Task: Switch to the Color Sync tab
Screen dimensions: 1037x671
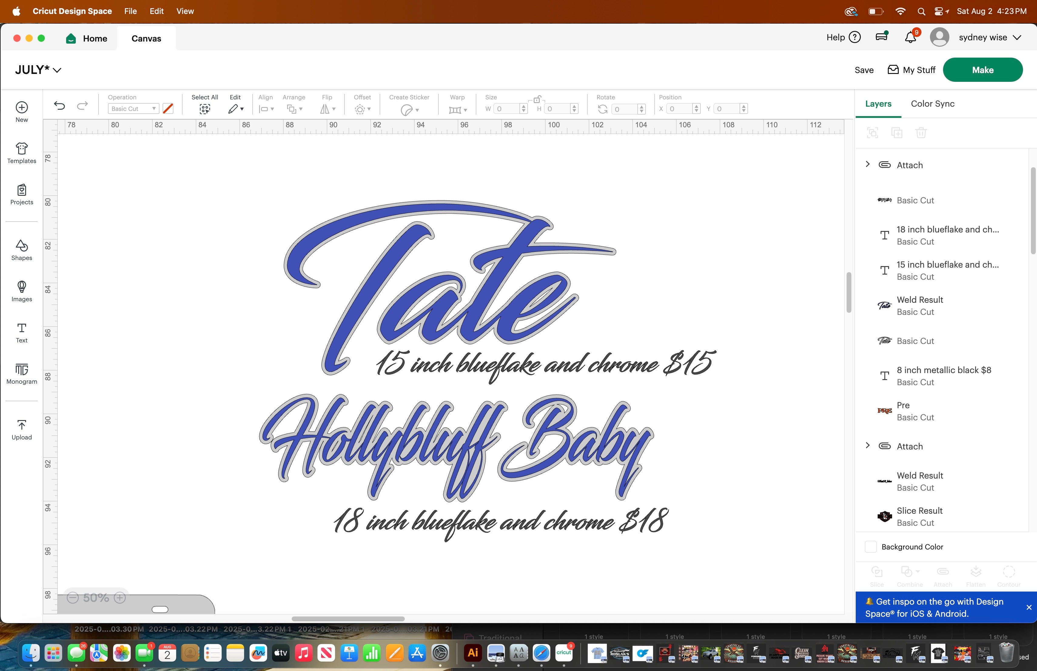Action: tap(932, 104)
